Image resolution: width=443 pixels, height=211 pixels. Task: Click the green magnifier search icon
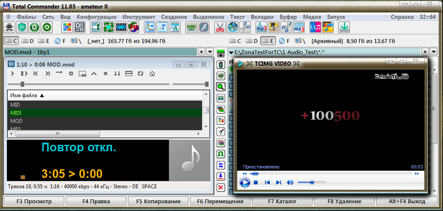pos(221,87)
